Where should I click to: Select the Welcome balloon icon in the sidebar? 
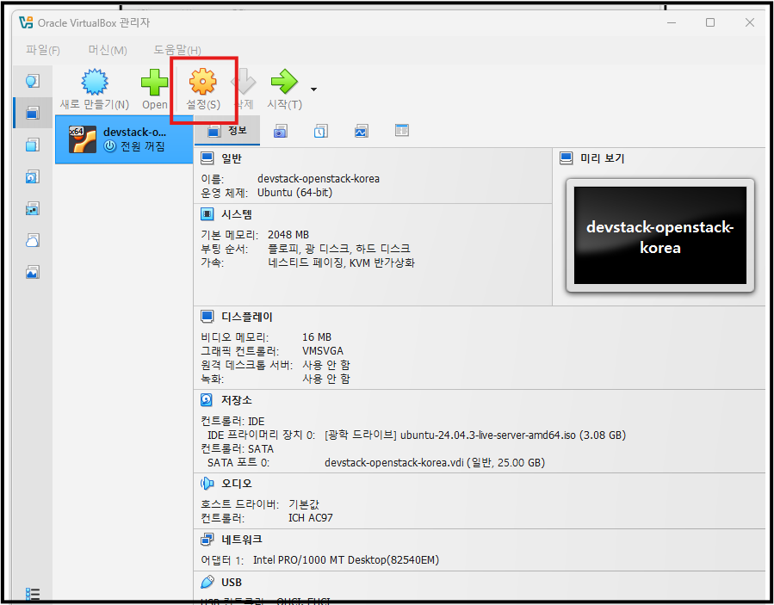pyautogui.click(x=33, y=81)
